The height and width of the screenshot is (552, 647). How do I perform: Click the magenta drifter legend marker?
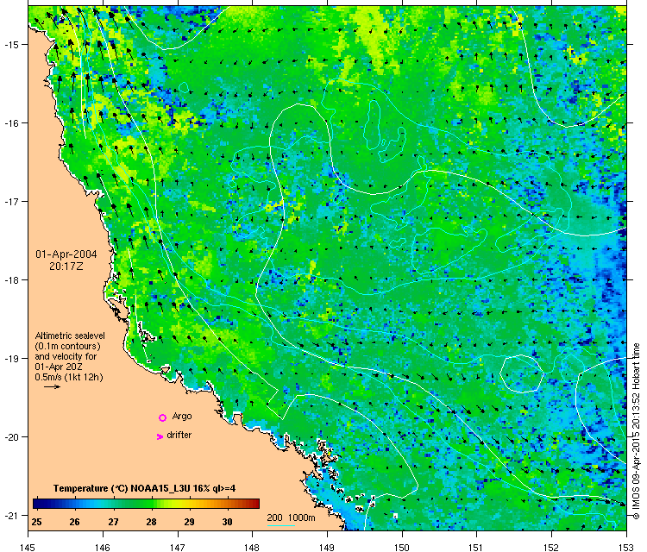click(x=160, y=436)
